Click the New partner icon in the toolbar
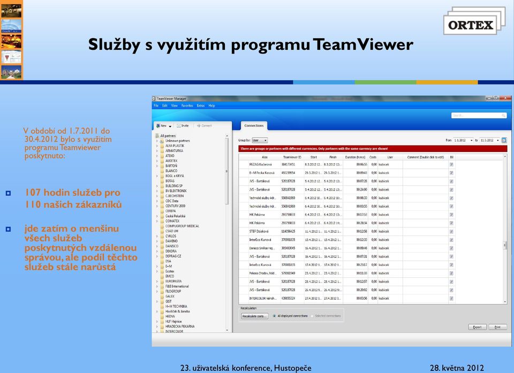 tap(158, 126)
